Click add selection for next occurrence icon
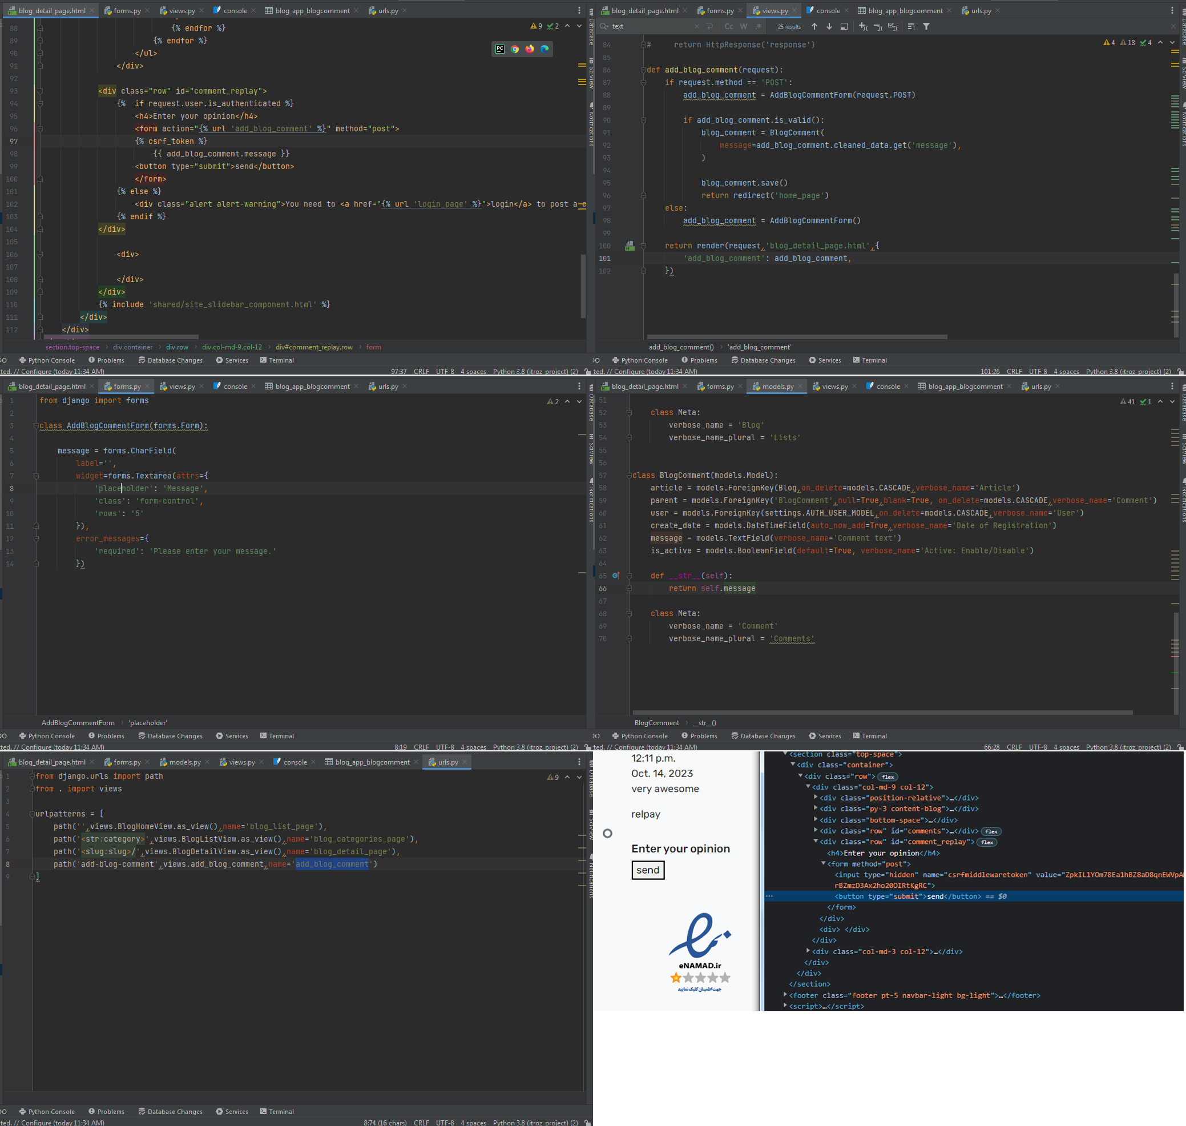Viewport: 1186px width, 1126px height. click(x=862, y=26)
